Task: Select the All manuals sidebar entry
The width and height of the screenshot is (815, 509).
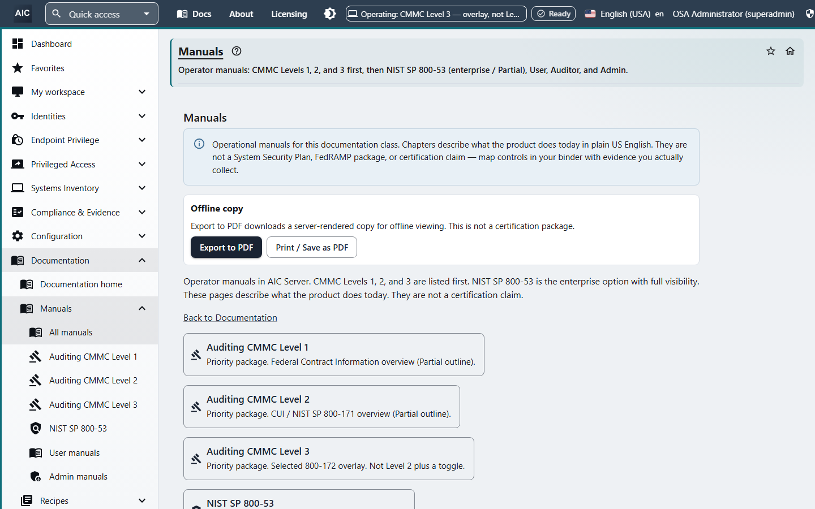Action: (80, 333)
